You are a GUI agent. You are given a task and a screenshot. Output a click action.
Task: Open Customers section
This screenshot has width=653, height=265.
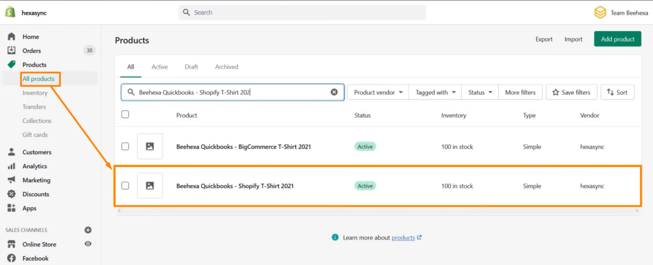click(36, 152)
